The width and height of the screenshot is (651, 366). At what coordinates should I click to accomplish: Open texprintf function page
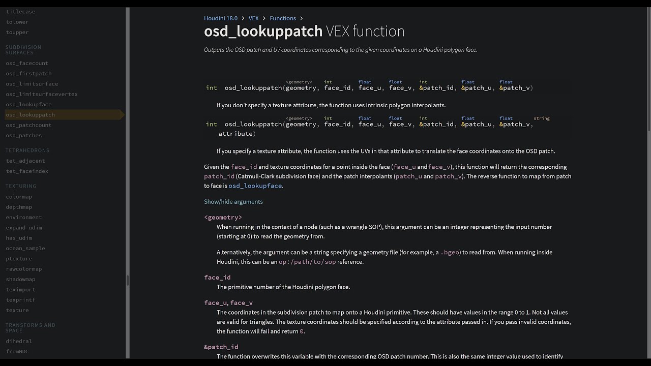coord(21,300)
